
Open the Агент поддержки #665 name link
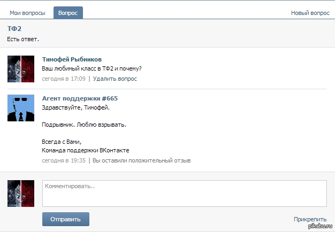[x=80, y=98]
